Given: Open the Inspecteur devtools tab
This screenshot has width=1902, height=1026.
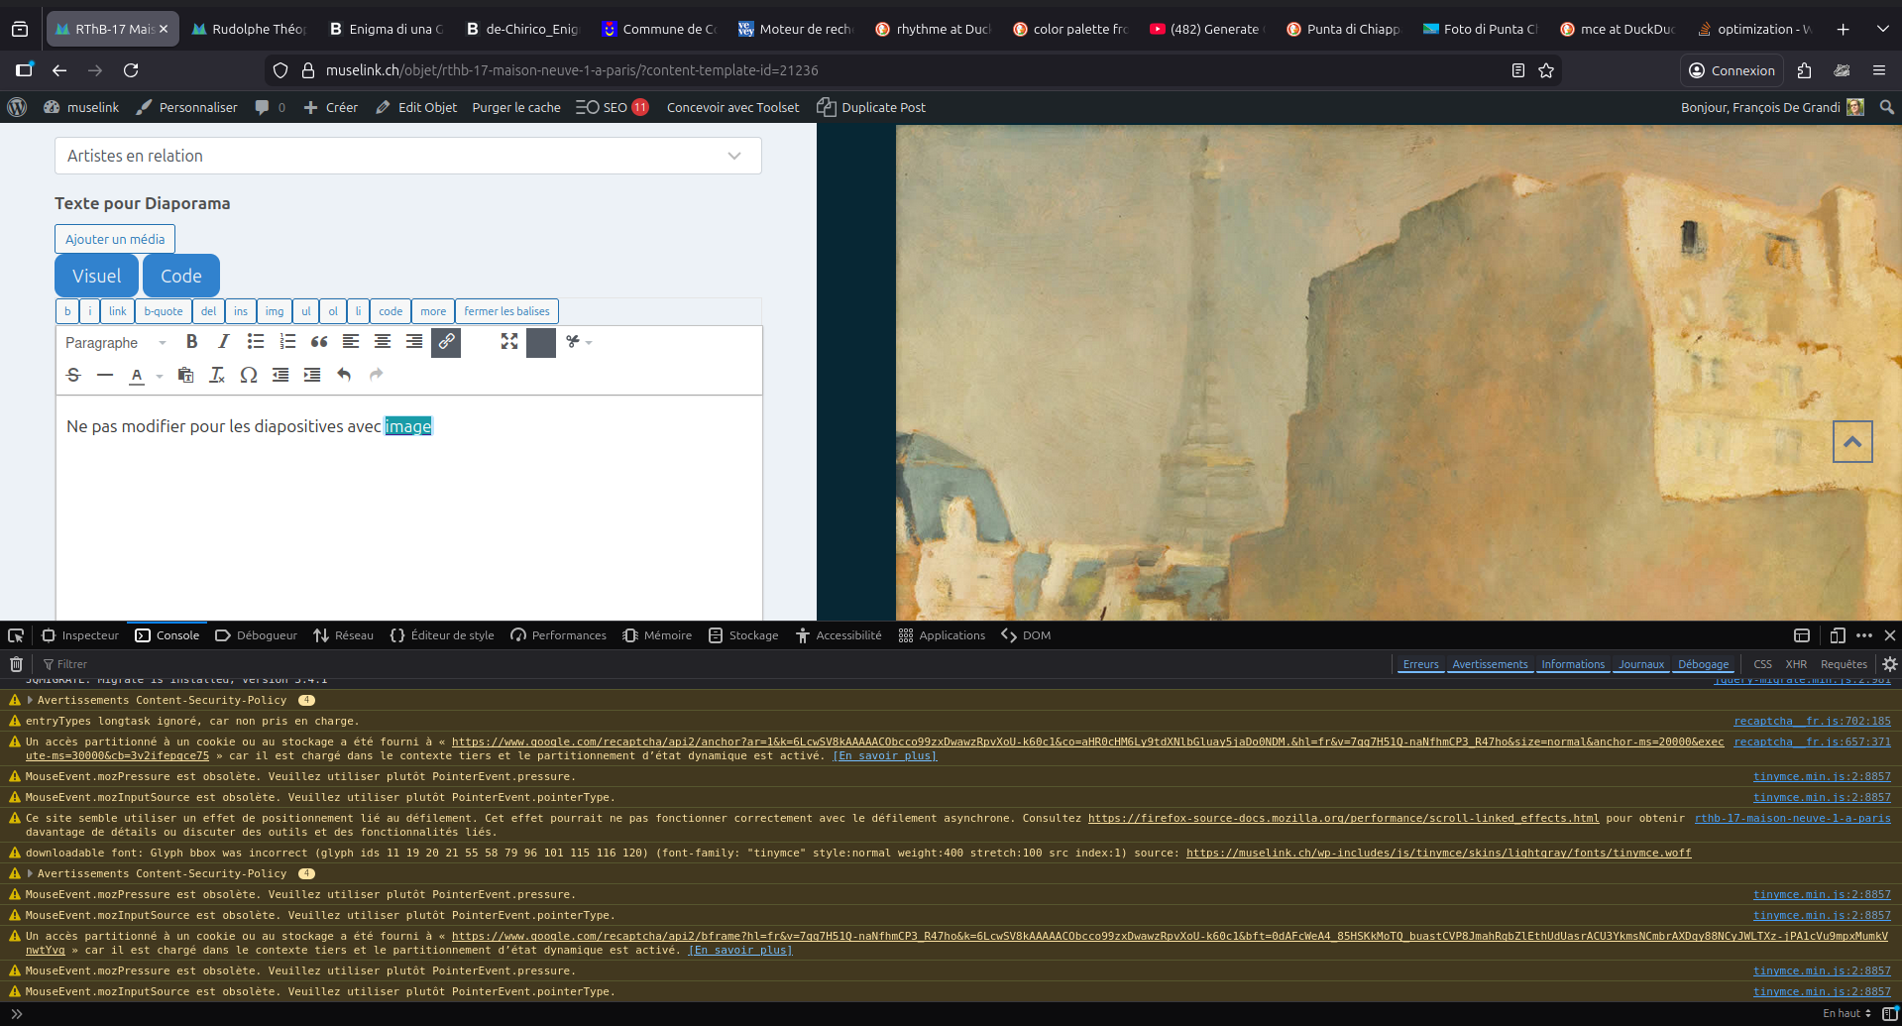Looking at the screenshot, I should [x=80, y=635].
